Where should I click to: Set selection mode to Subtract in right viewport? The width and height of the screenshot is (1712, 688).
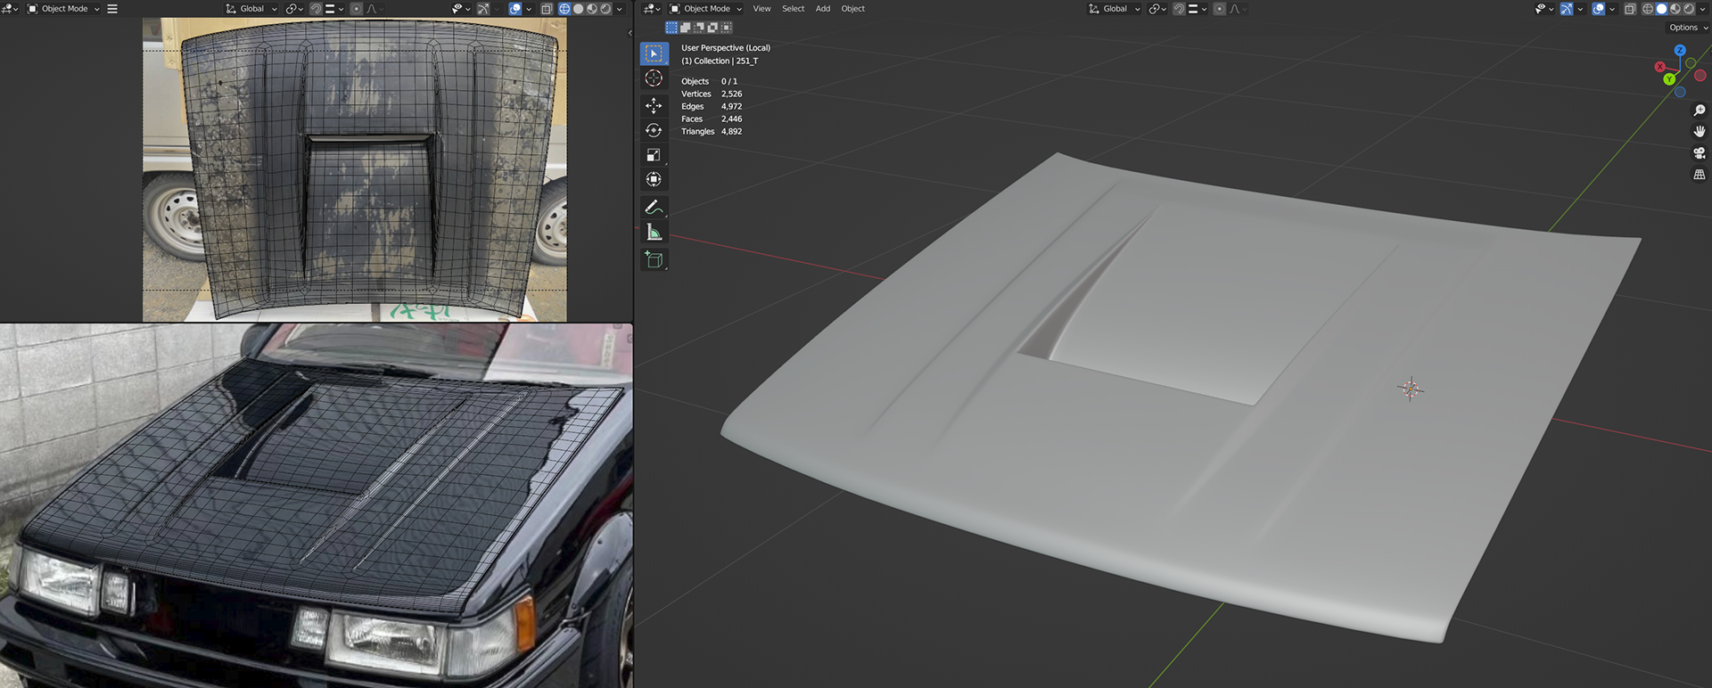(699, 28)
